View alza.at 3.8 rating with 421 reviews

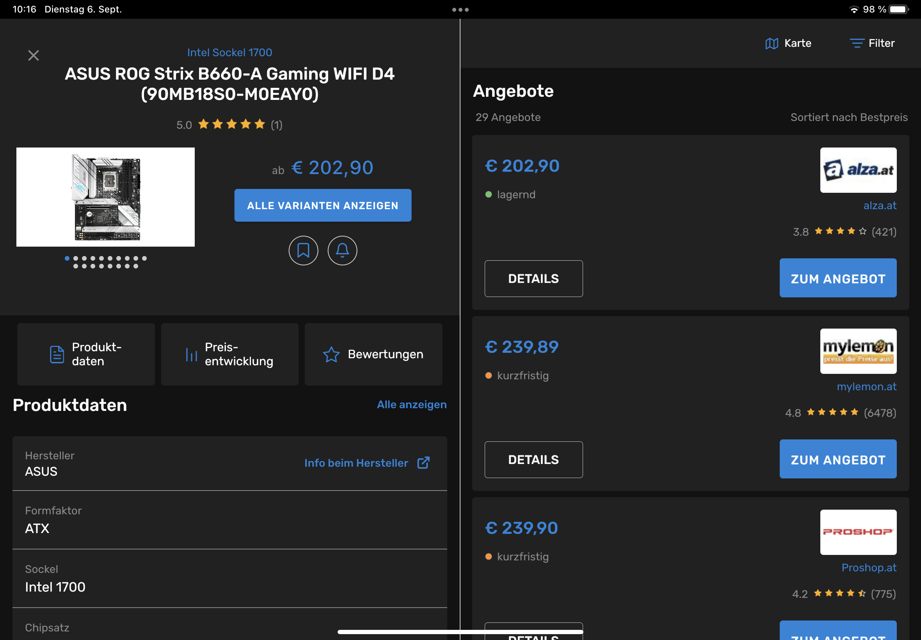click(x=845, y=232)
